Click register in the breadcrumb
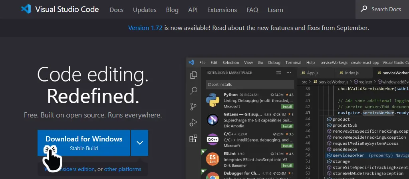409x179 pixels. 365,82
